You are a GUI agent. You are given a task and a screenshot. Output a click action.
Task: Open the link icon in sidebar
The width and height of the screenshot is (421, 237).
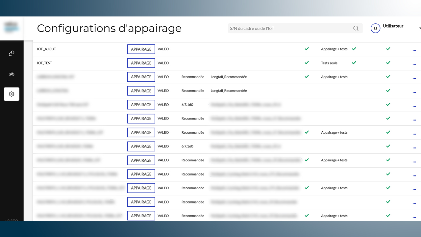click(12, 53)
